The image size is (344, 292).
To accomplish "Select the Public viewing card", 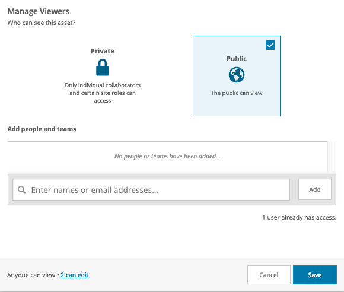I will [x=237, y=76].
